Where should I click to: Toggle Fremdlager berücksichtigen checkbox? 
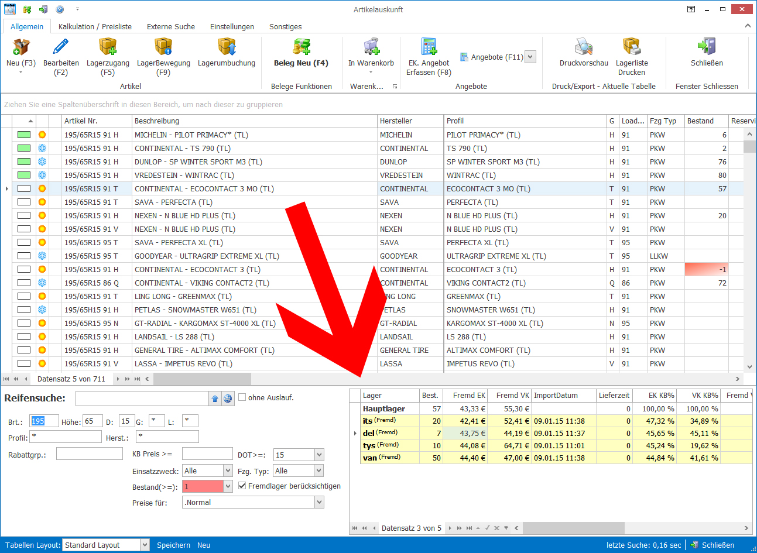click(x=242, y=486)
